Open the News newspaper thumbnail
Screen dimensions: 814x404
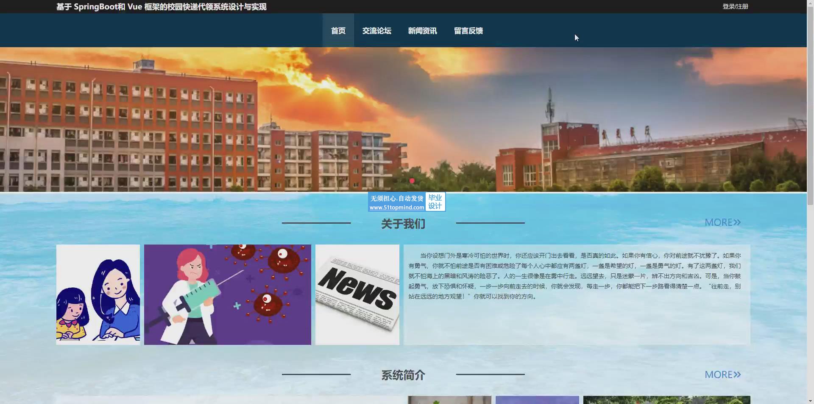[357, 295]
